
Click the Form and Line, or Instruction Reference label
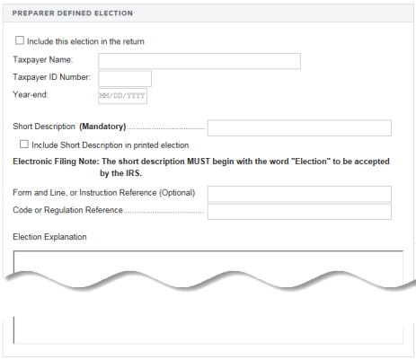pos(104,193)
